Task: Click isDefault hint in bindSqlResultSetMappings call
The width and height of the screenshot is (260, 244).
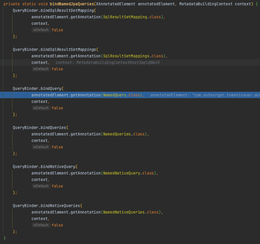Action: (x=41, y=69)
